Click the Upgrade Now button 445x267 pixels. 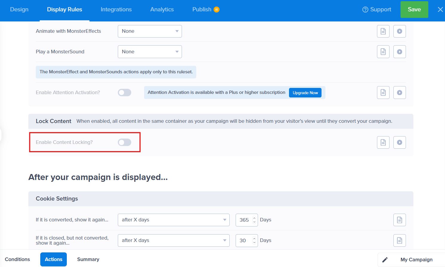tap(305, 93)
